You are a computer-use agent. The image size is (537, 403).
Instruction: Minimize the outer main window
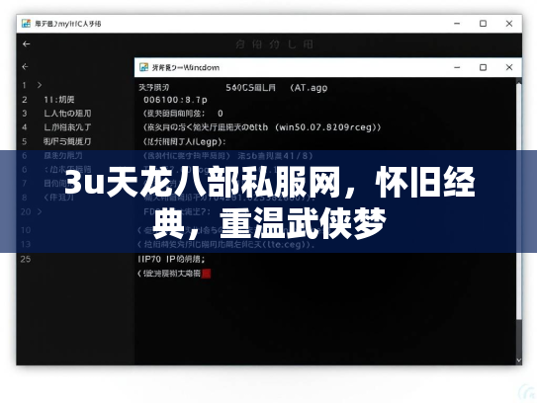tap(457, 24)
